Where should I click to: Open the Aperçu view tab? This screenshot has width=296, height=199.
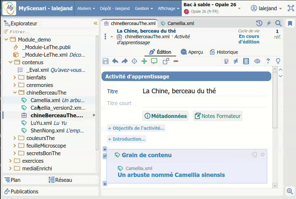(192, 52)
